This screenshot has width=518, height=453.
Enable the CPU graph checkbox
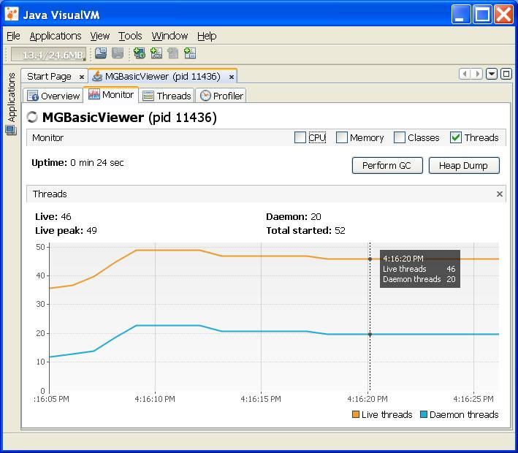(300, 137)
